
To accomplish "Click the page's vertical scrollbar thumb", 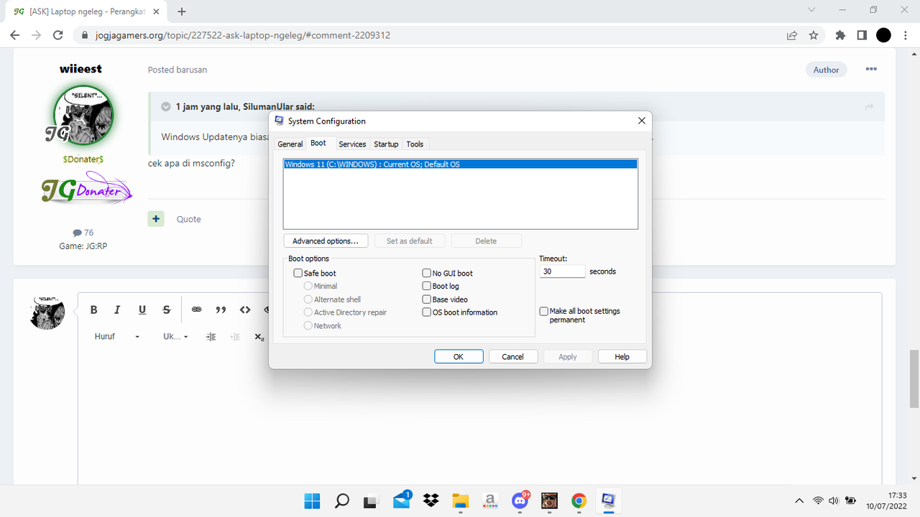I will pos(914,378).
